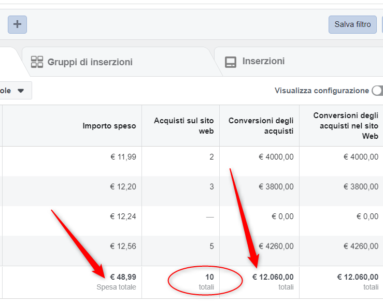Select the € 12,56 amount spent cell
The width and height of the screenshot is (383, 303).
[123, 247]
